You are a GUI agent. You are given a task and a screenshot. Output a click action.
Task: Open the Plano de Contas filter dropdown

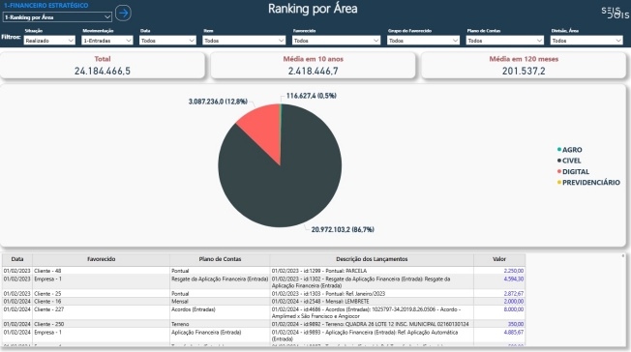click(504, 41)
